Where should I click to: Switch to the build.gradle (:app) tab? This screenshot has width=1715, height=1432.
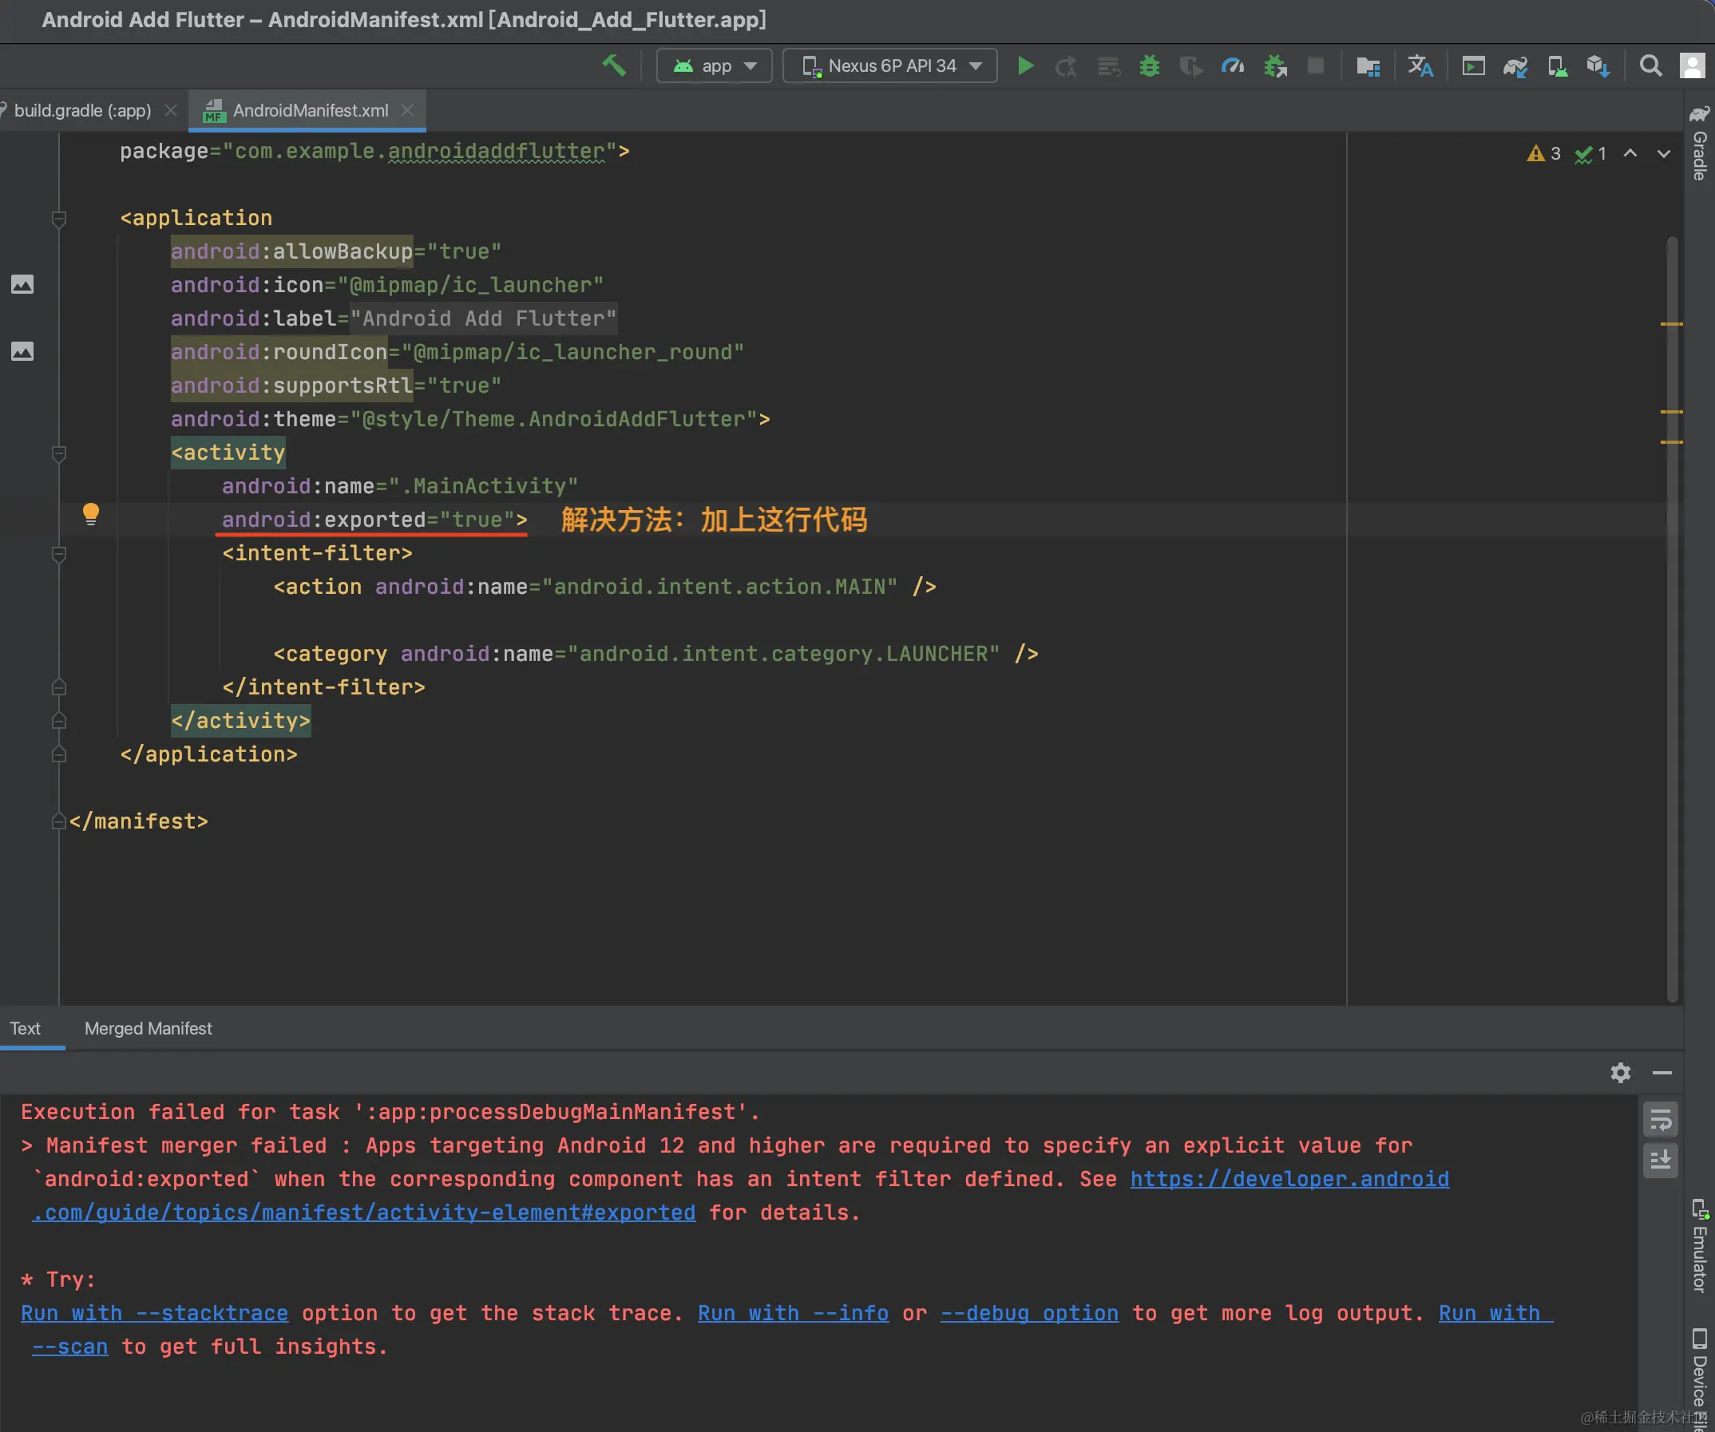pos(81,110)
